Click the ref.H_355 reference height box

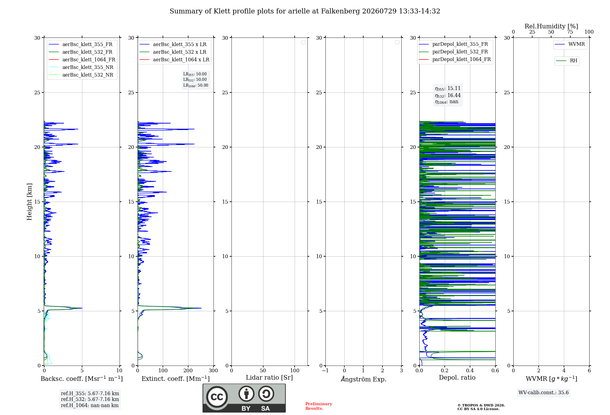tap(90, 399)
